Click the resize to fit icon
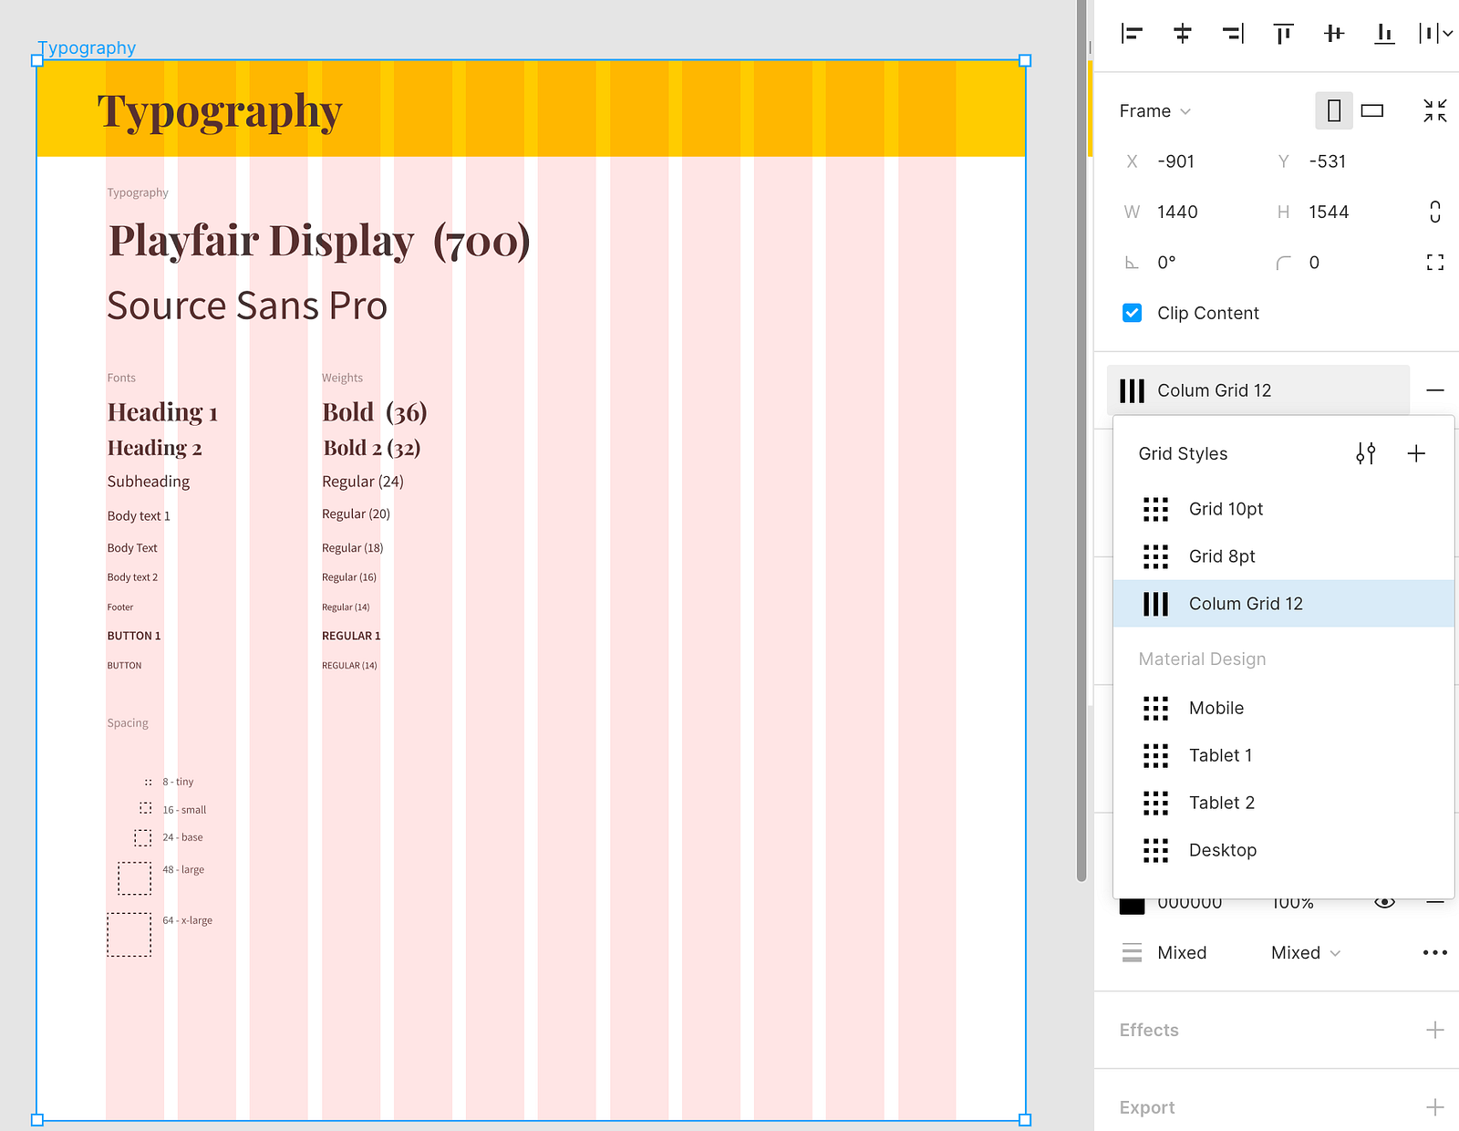Viewport: 1459px width, 1131px height. (1435, 110)
